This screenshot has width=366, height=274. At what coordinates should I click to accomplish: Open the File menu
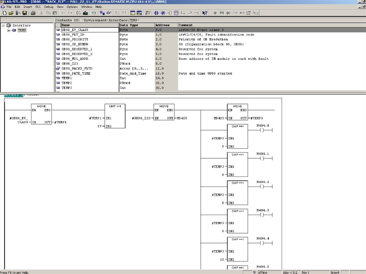[9, 7]
